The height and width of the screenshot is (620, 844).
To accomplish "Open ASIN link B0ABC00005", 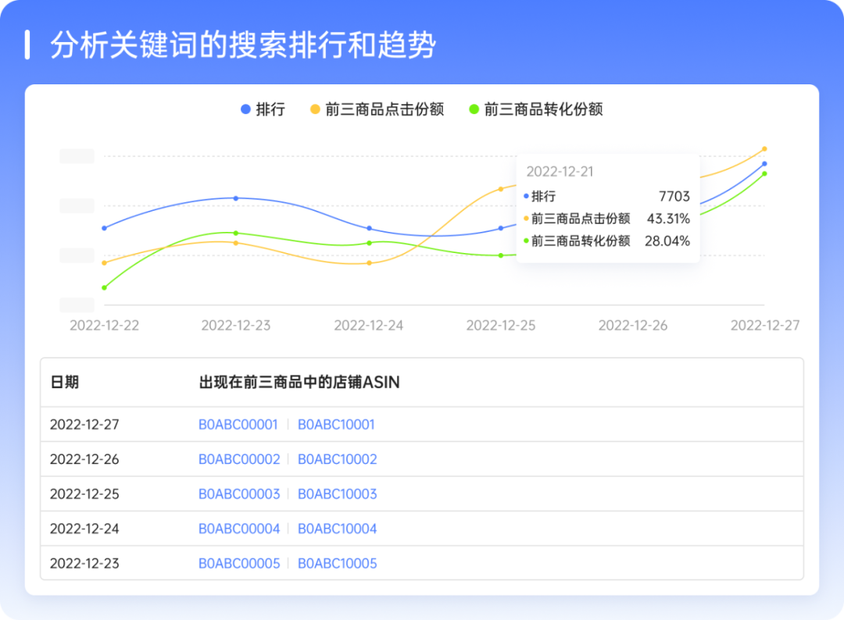I will [x=239, y=563].
